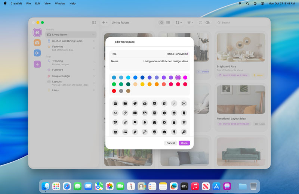299x194 pixels.
Task: Cancel the Edit Workspace dialog
Action: [x=170, y=143]
